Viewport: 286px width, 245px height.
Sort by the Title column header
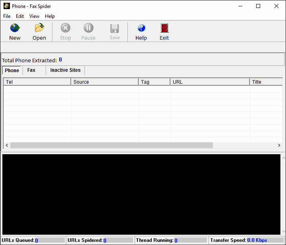click(266, 82)
